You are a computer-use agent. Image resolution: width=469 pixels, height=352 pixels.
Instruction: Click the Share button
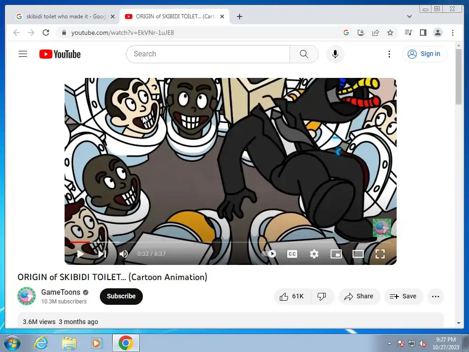[x=359, y=297]
